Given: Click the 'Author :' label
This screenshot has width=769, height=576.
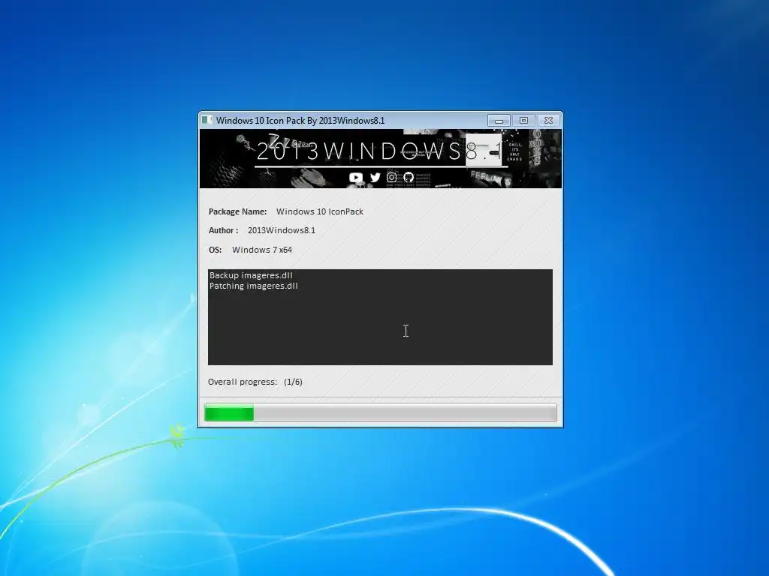Looking at the screenshot, I should pos(223,230).
